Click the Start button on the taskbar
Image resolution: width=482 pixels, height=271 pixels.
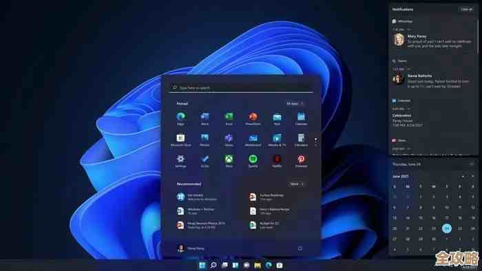pyautogui.click(x=202, y=265)
